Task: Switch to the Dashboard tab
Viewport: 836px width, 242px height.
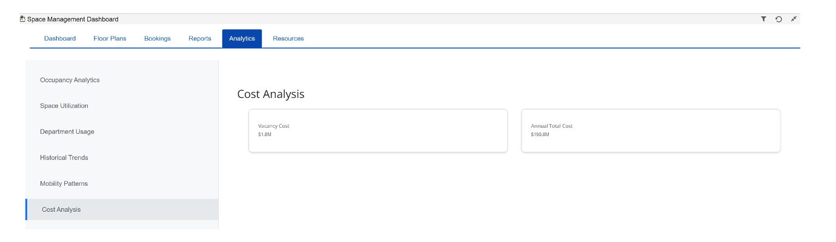Action: pos(60,39)
